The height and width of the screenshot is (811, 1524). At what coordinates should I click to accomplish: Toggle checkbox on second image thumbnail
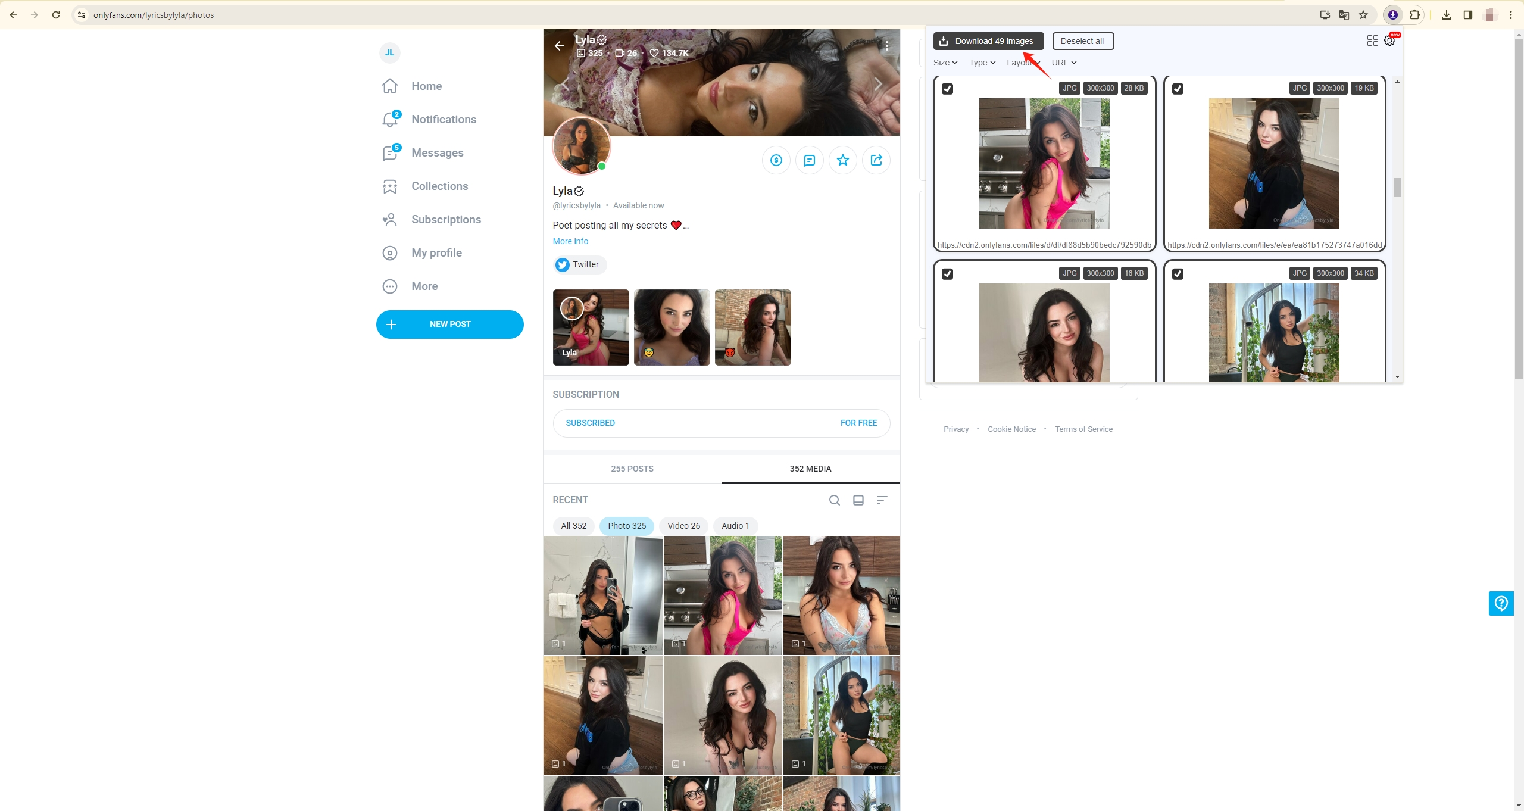1176,88
